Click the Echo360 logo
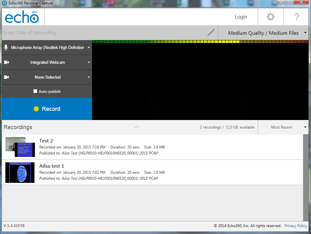Viewport: 311px width, 234px height. pyautogui.click(x=22, y=17)
